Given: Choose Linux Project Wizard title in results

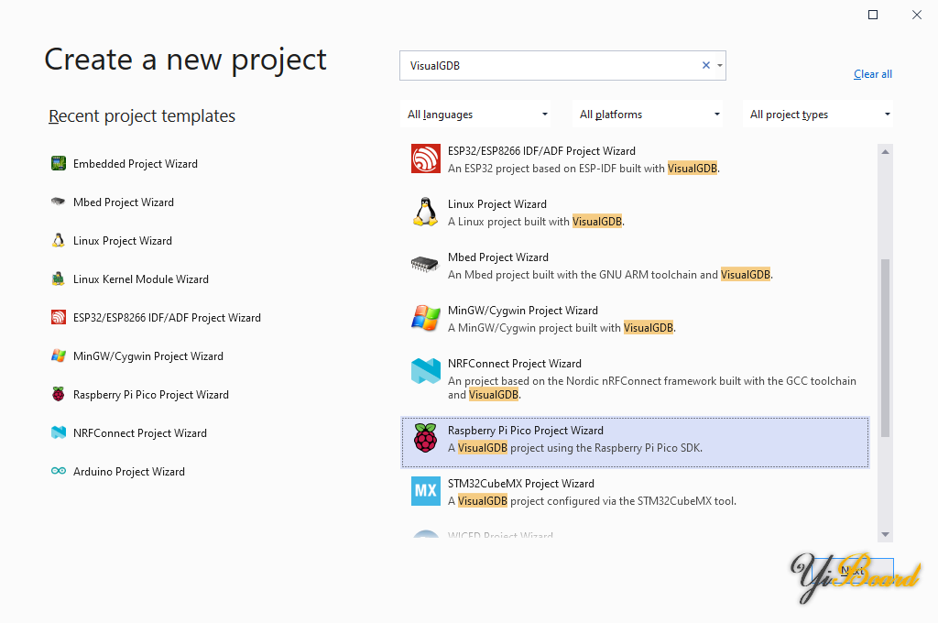Looking at the screenshot, I should tap(497, 204).
